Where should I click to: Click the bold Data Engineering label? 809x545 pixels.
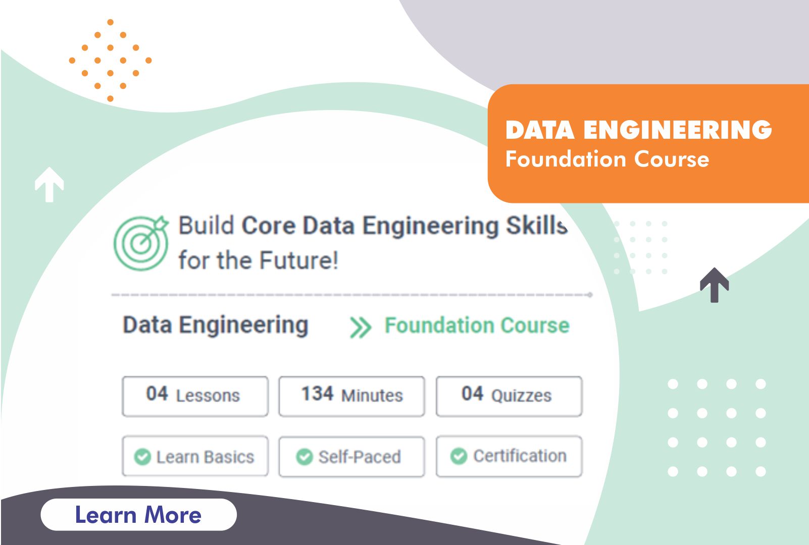click(x=216, y=325)
